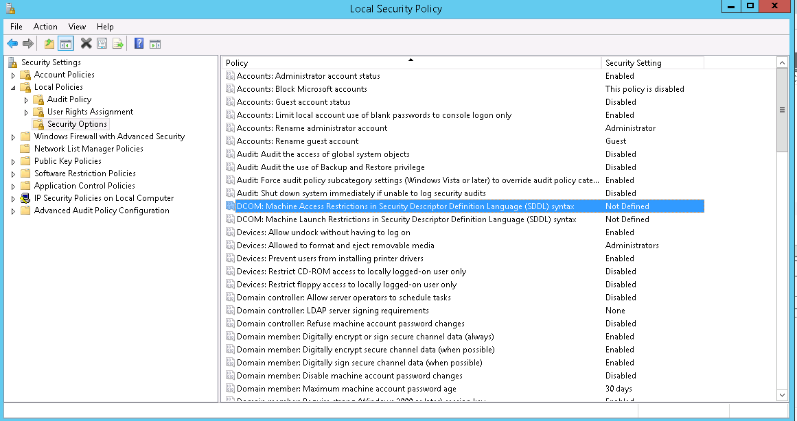Select Network List Manager Policies in tree
The height and width of the screenshot is (421, 797).
[89, 149]
